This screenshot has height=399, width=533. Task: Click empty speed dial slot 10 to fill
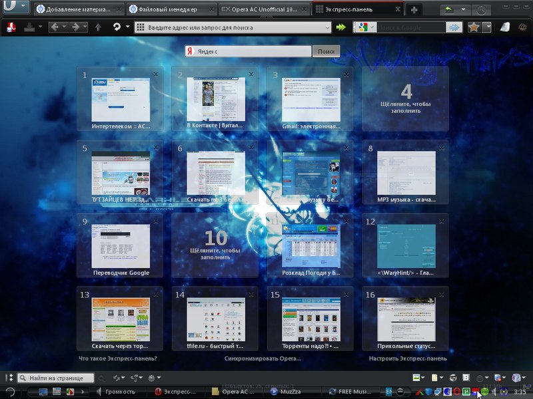click(x=215, y=245)
